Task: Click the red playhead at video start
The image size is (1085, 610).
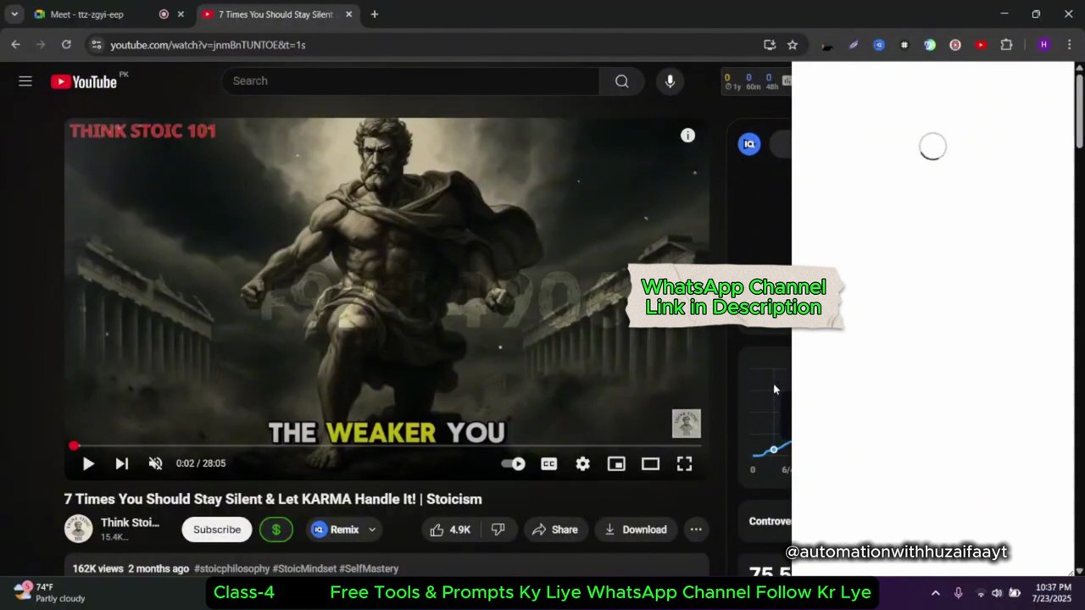Action: point(74,446)
